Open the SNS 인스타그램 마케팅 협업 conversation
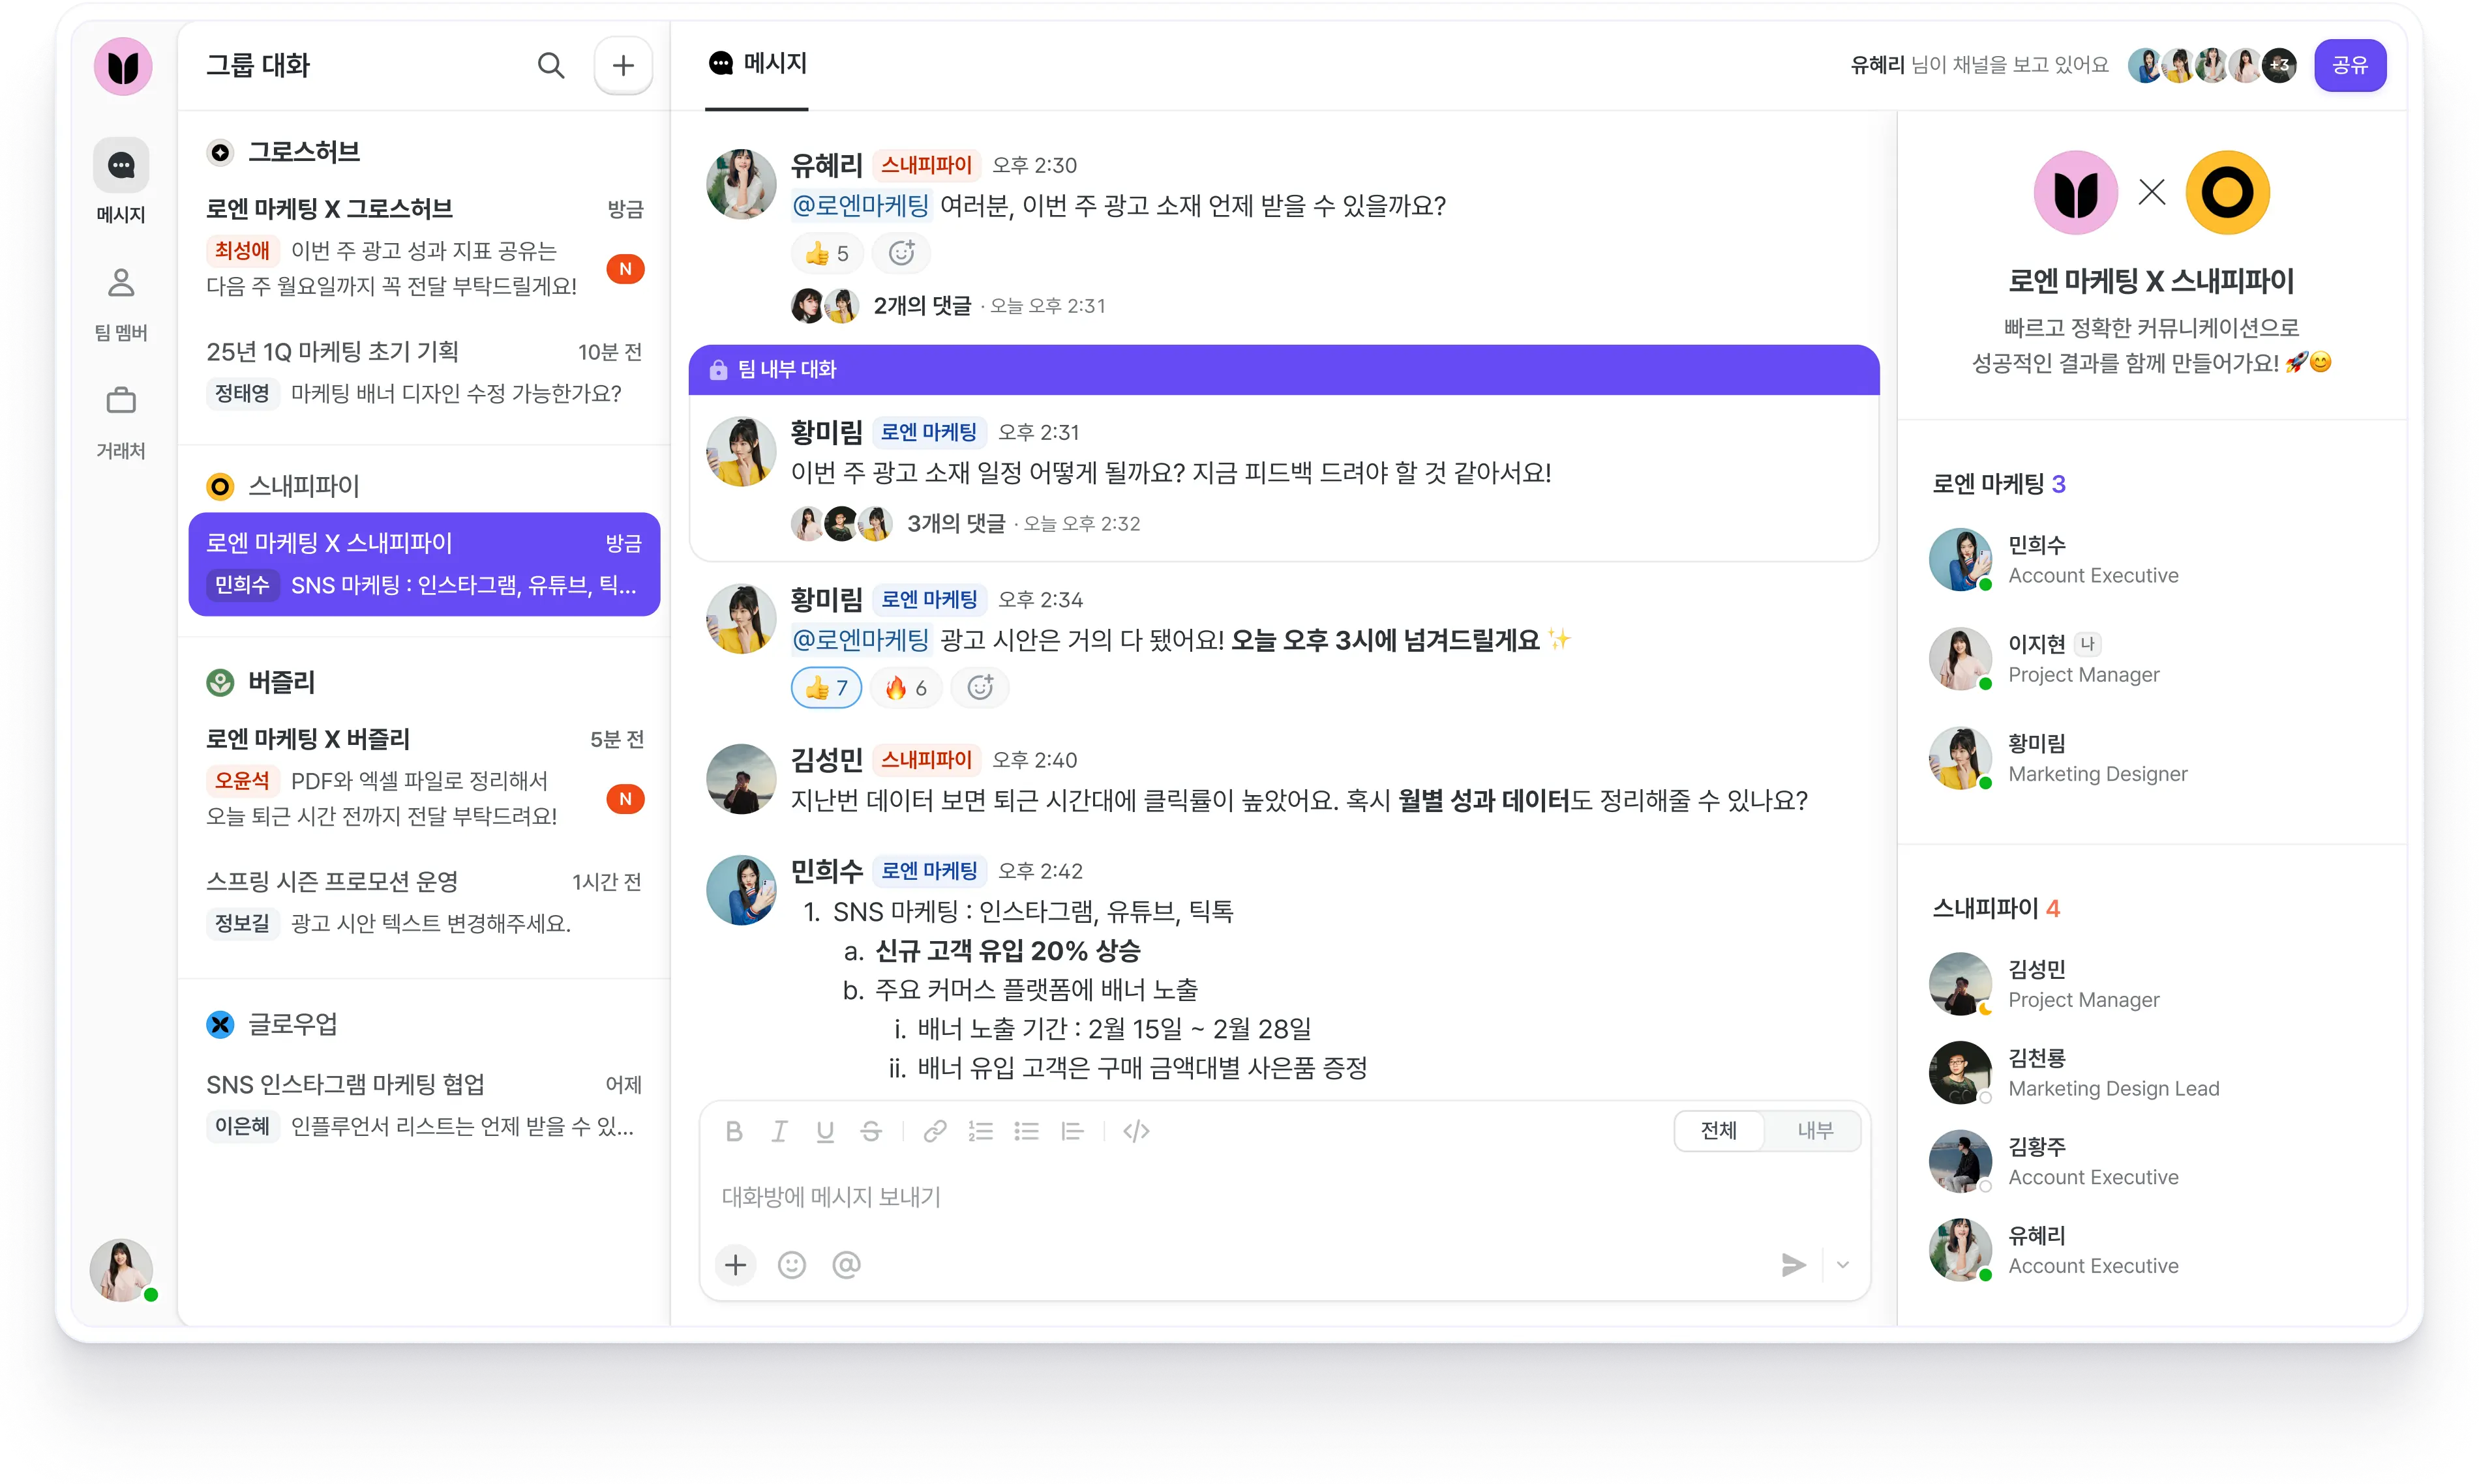Viewport: 2479px width, 1484px height. coord(424,1106)
